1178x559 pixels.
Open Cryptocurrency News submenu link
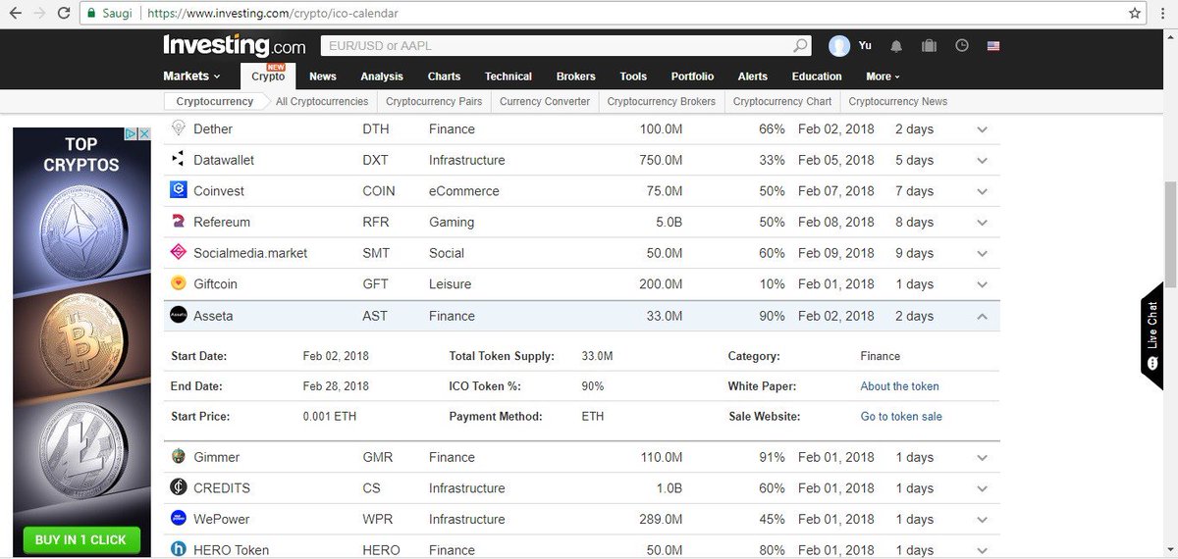click(898, 101)
